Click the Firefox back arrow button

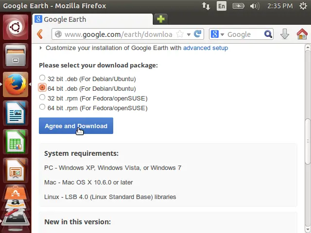click(x=40, y=34)
